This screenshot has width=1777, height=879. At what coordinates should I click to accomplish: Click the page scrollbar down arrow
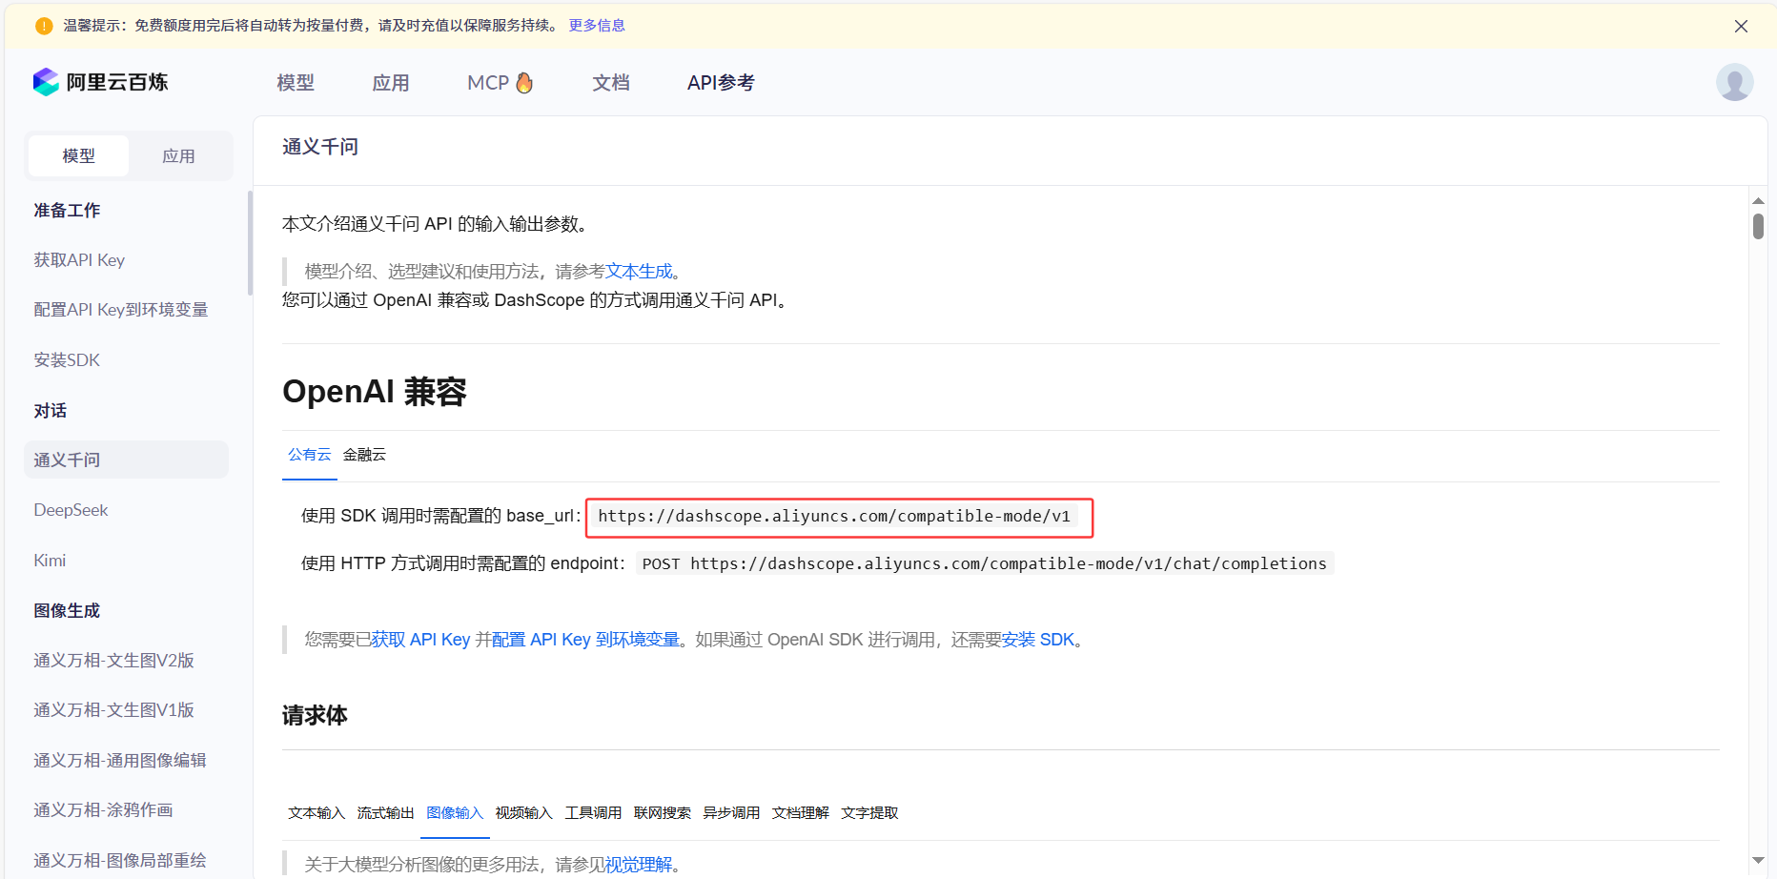pos(1758,861)
